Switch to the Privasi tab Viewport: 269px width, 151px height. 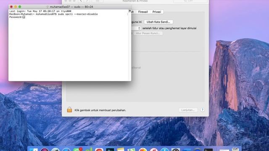(x=157, y=12)
